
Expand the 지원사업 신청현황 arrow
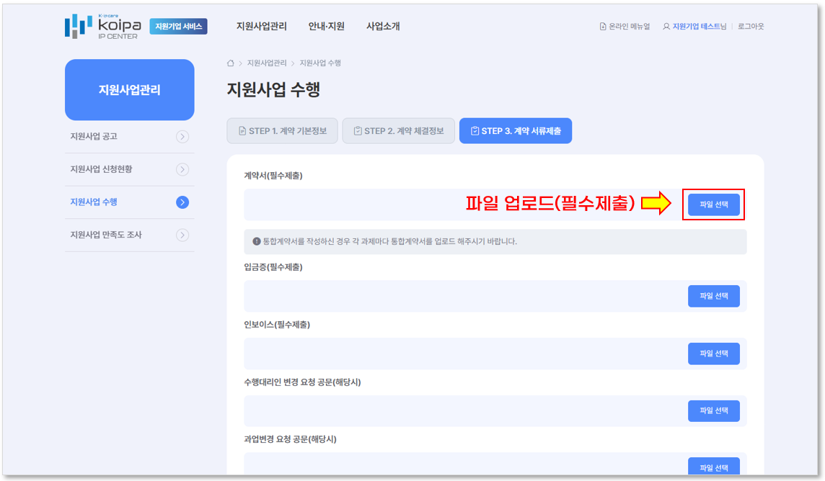[x=182, y=169]
